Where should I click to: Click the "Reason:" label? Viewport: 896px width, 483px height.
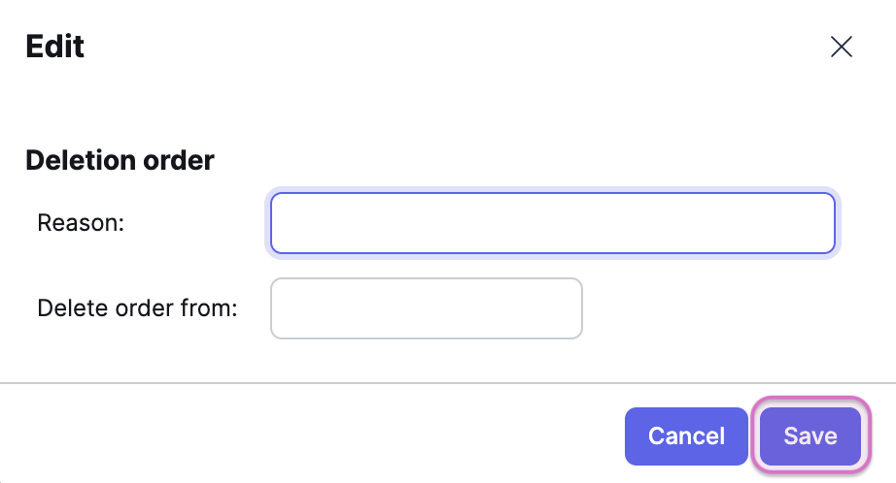(81, 223)
